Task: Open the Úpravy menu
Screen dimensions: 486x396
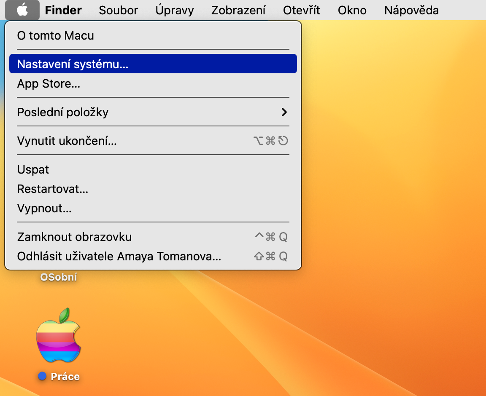Action: [175, 10]
